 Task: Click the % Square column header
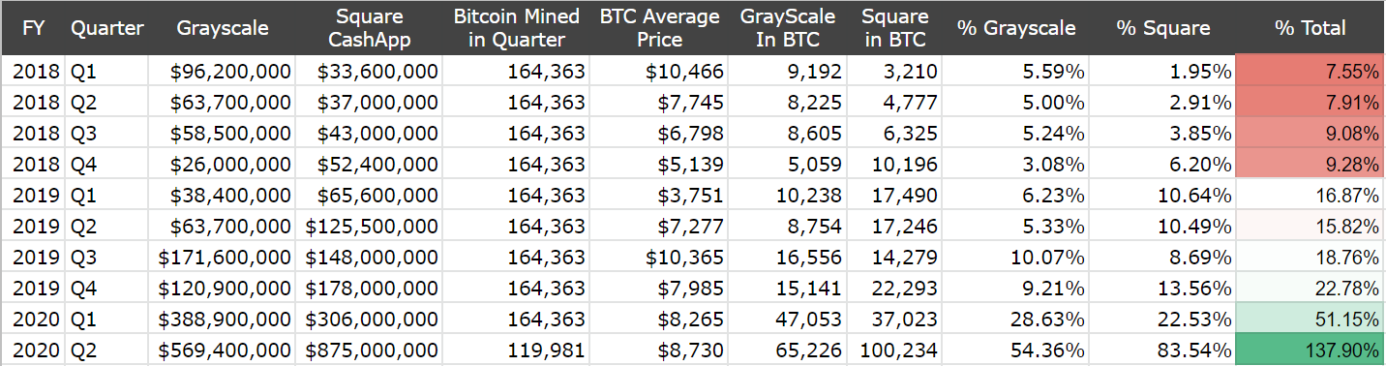click(x=1162, y=28)
